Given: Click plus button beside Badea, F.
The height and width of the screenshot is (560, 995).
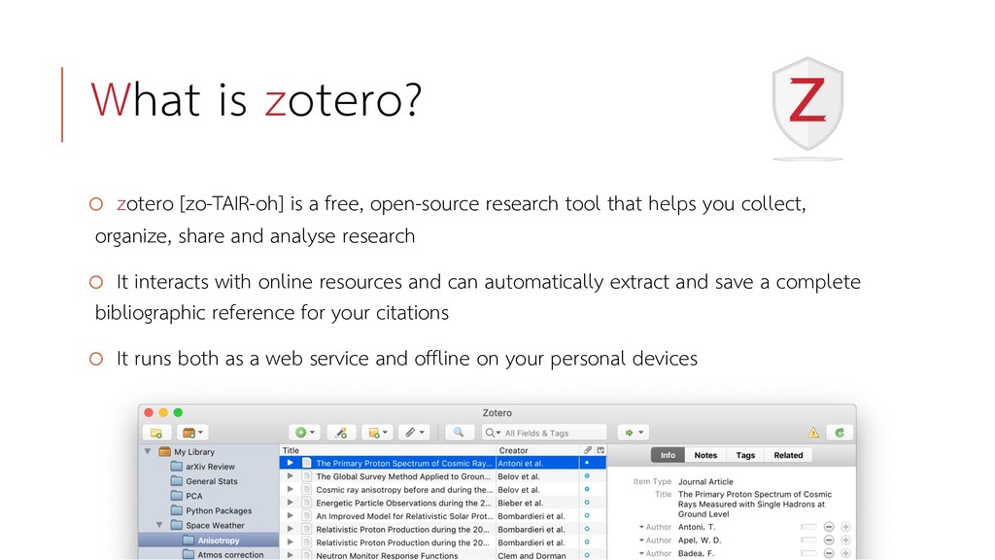Looking at the screenshot, I should coord(845,553).
